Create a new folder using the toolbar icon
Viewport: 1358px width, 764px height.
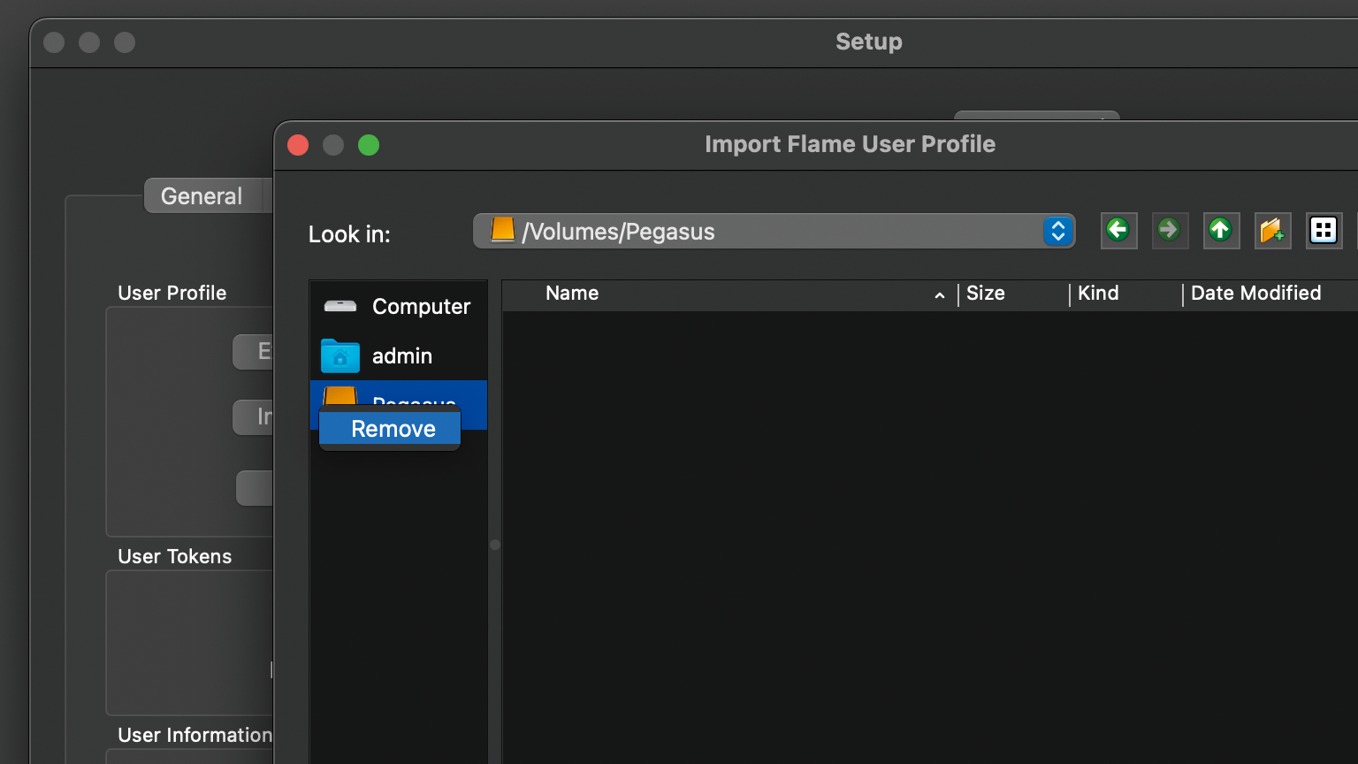(x=1272, y=231)
